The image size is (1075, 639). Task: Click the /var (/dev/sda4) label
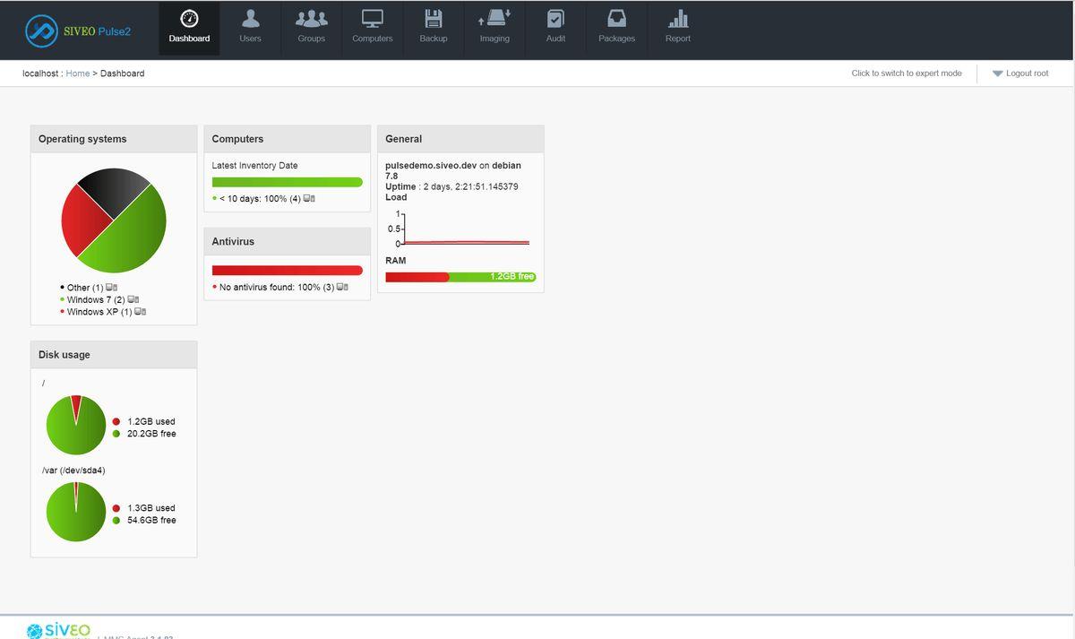click(73, 471)
